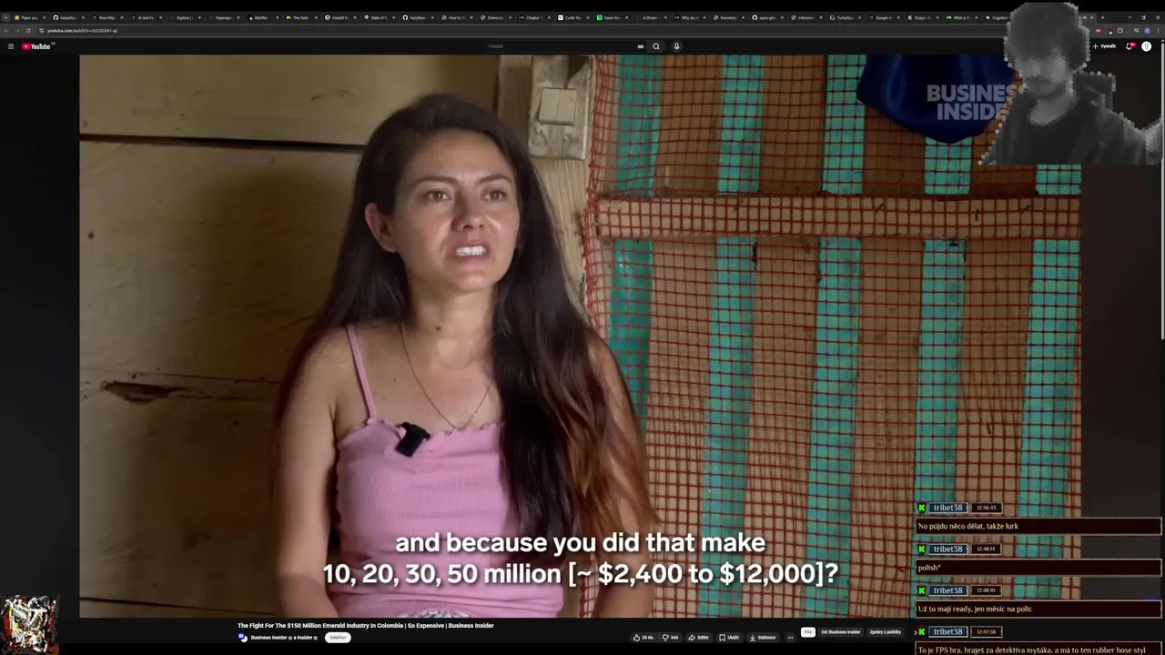This screenshot has height=655, width=1165.
Task: Switch to the 'Open-Source' browser tab
Action: (613, 17)
